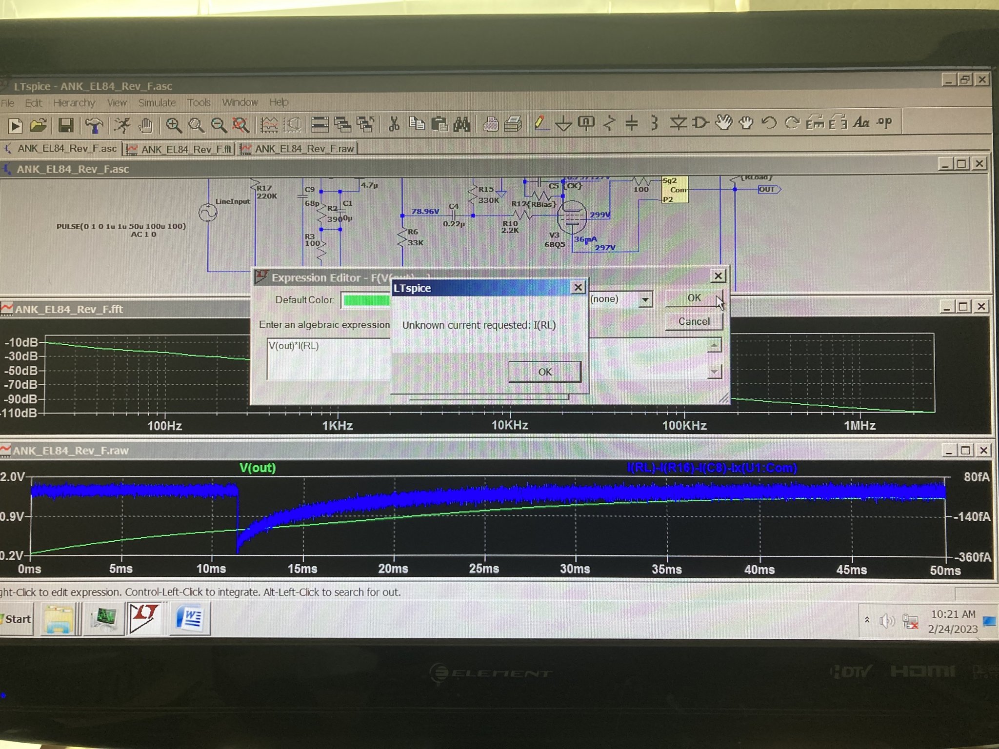The height and width of the screenshot is (749, 999).
Task: Click the Pick Visible Traces icon
Action: [x=269, y=125]
